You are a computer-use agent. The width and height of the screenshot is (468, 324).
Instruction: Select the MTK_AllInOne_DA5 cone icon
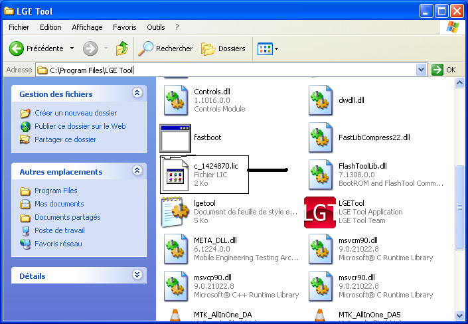pyautogui.click(x=320, y=315)
